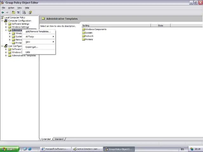Launch Internet Explorer from quick launch
This screenshot has width=203, height=152.
(30, 149)
